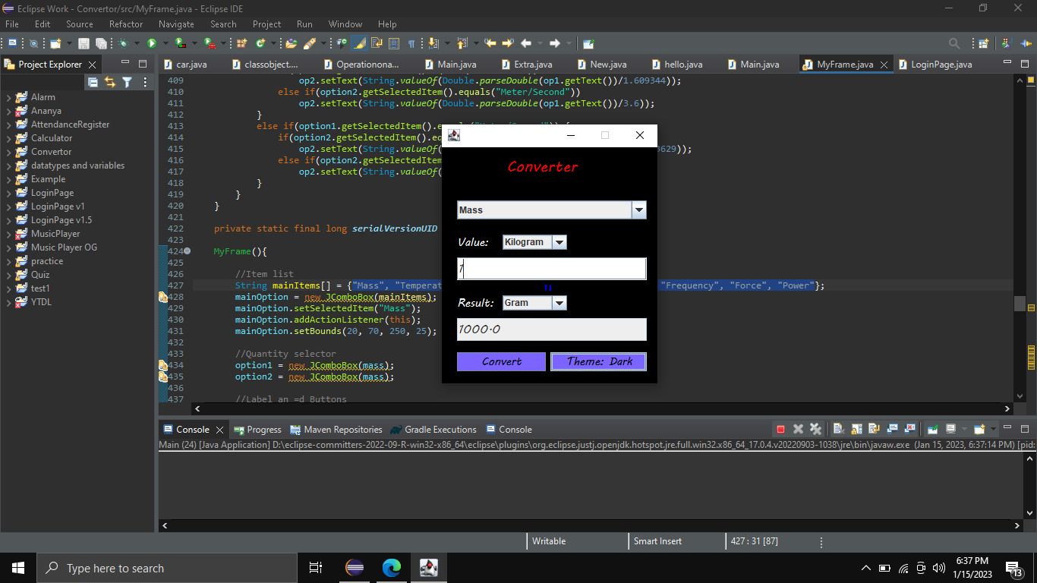This screenshot has height=583, width=1037.
Task: Click the editor vertical scrollbar thumb
Action: point(1020,303)
